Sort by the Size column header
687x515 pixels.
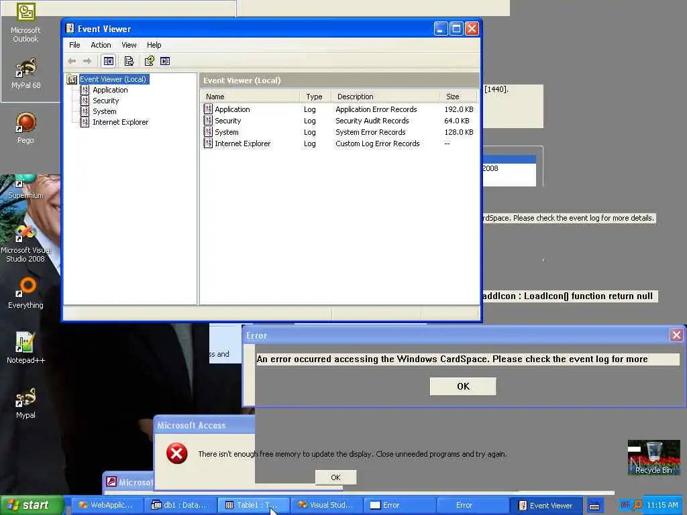pyautogui.click(x=458, y=97)
